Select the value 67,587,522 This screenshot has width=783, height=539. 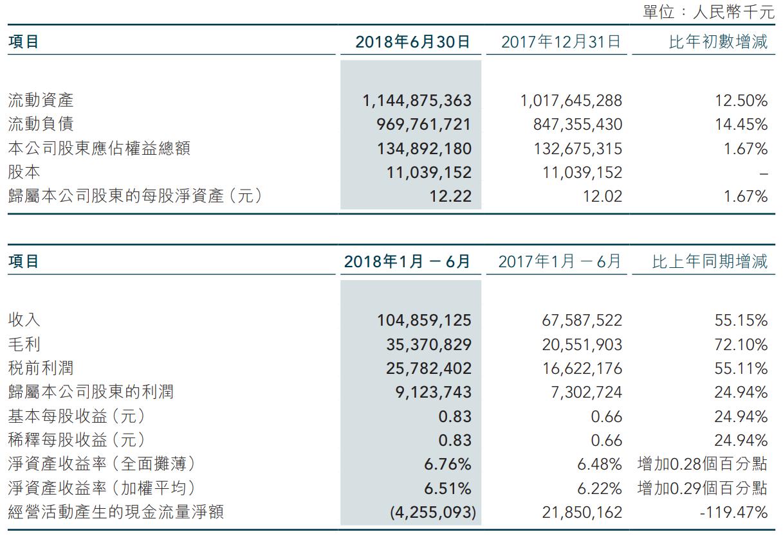tap(583, 320)
